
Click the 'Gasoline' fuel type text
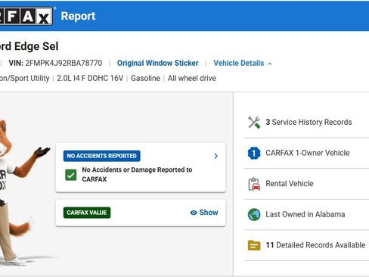[x=145, y=78]
